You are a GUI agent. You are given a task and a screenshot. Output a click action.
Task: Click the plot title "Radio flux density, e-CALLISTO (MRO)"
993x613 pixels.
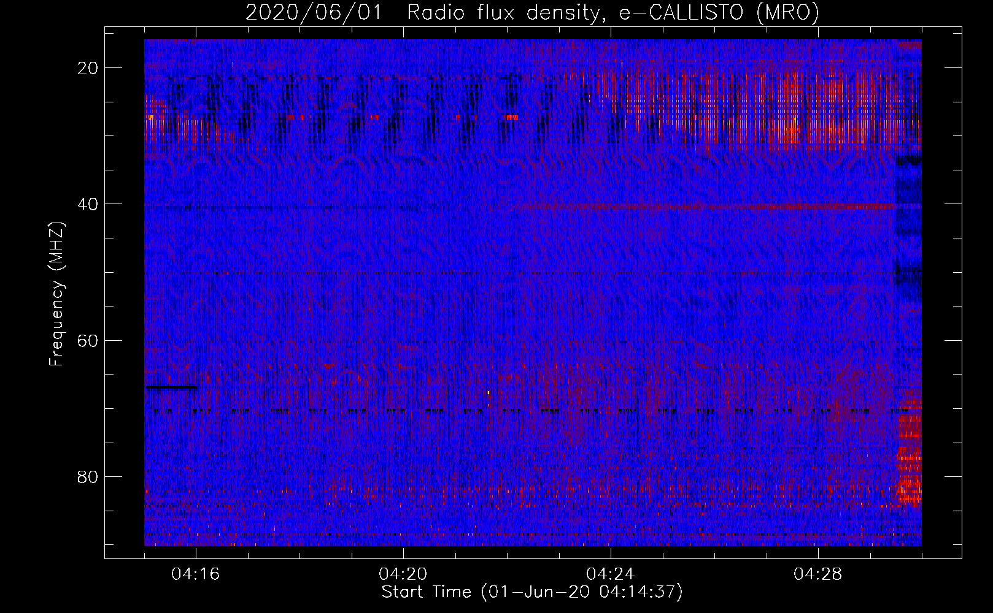click(x=612, y=12)
